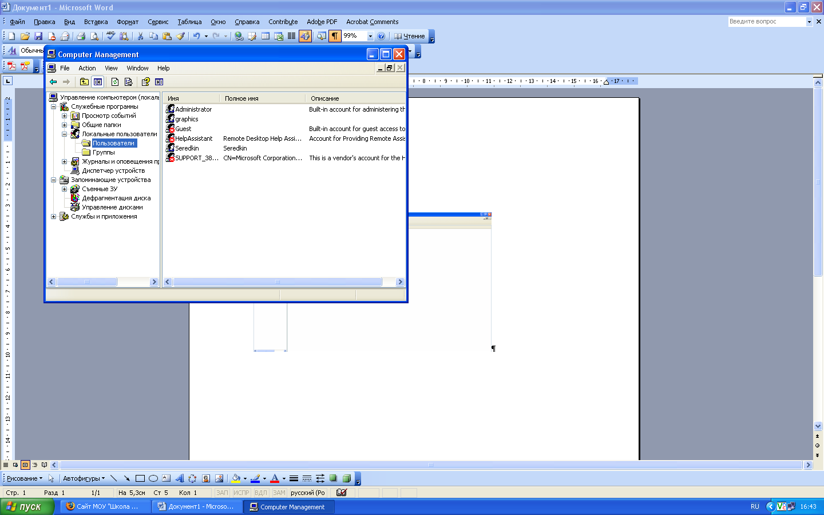
Task: Open the Таблица menu in Word
Action: pyautogui.click(x=189, y=22)
